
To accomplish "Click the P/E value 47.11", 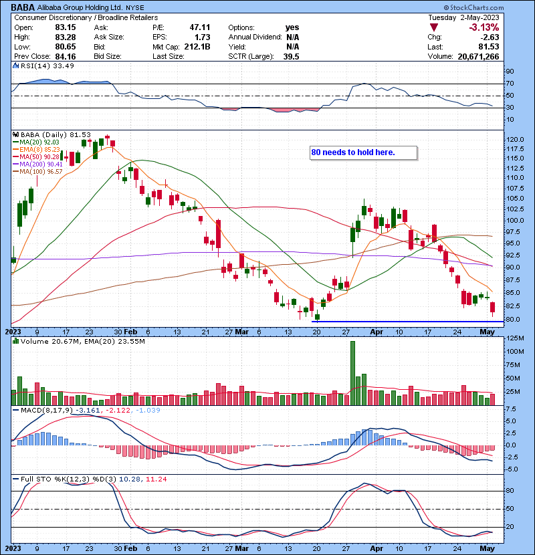I will click(x=200, y=27).
